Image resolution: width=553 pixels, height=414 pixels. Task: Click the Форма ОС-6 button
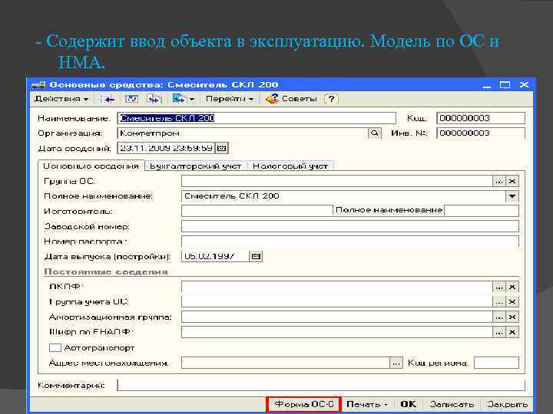303,404
